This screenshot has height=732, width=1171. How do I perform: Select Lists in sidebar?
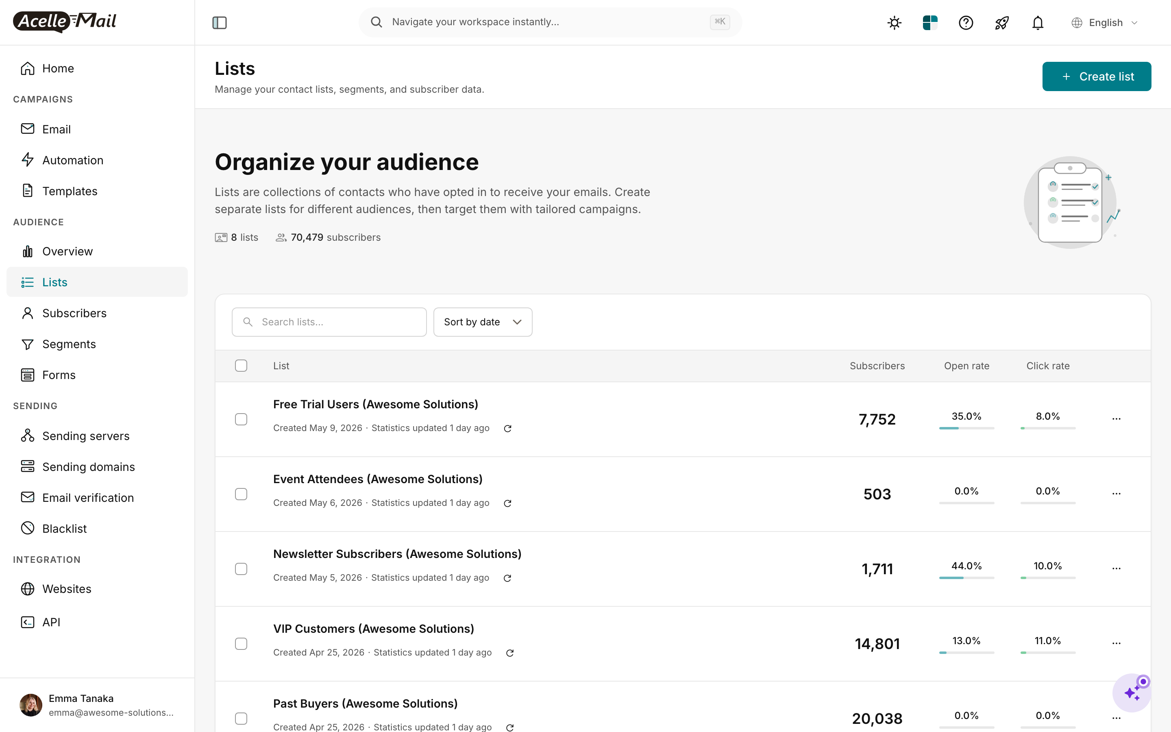pos(97,282)
